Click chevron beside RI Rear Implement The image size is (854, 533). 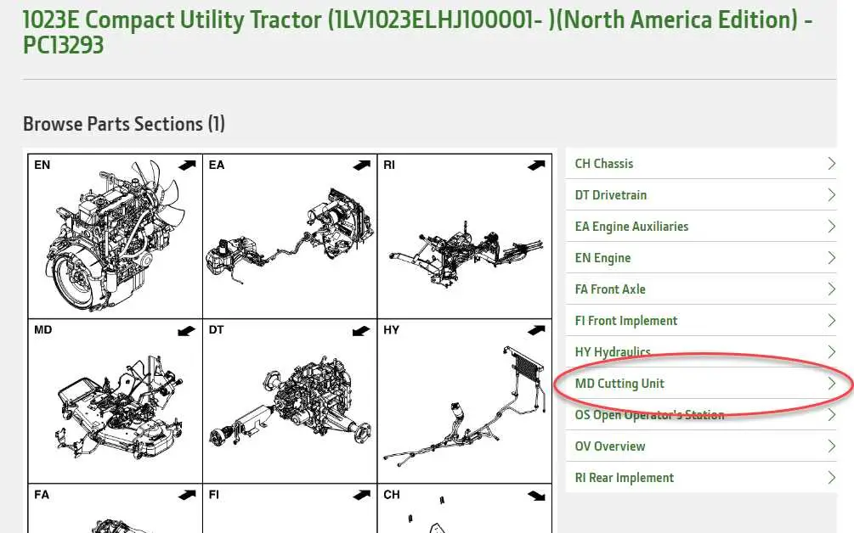click(x=831, y=478)
